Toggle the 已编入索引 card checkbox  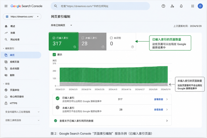tap(54, 38)
